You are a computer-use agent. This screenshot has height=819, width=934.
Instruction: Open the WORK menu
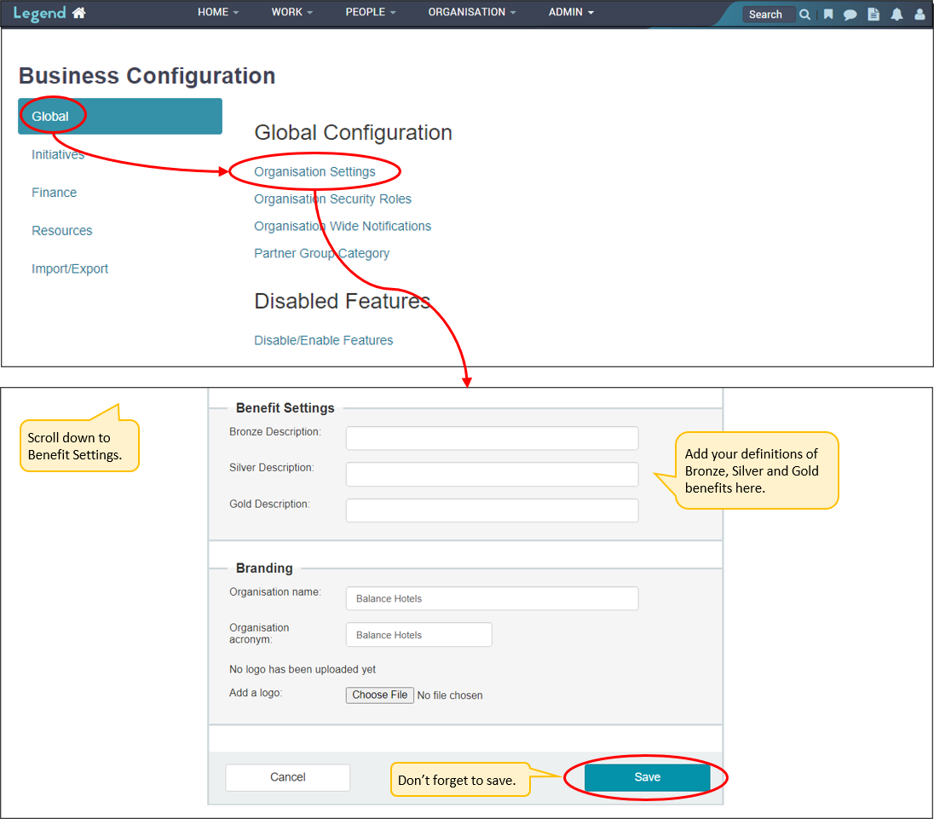(292, 13)
